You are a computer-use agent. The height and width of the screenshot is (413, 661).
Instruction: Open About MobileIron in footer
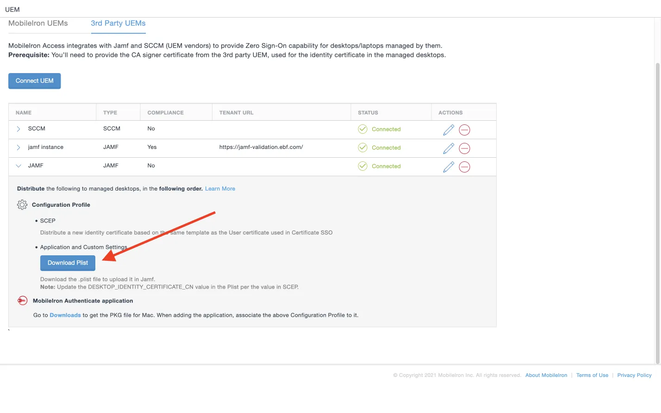click(x=546, y=375)
